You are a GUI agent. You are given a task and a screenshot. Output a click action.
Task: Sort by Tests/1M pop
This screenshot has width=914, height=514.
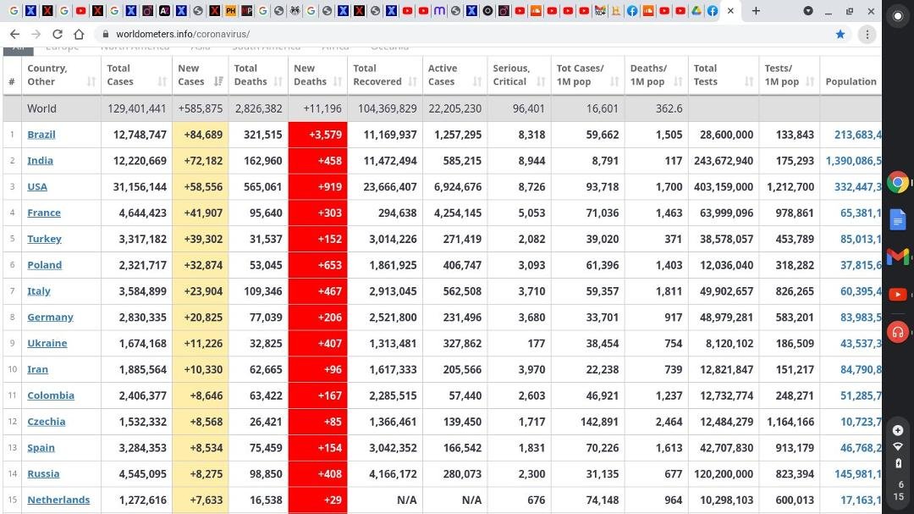790,75
